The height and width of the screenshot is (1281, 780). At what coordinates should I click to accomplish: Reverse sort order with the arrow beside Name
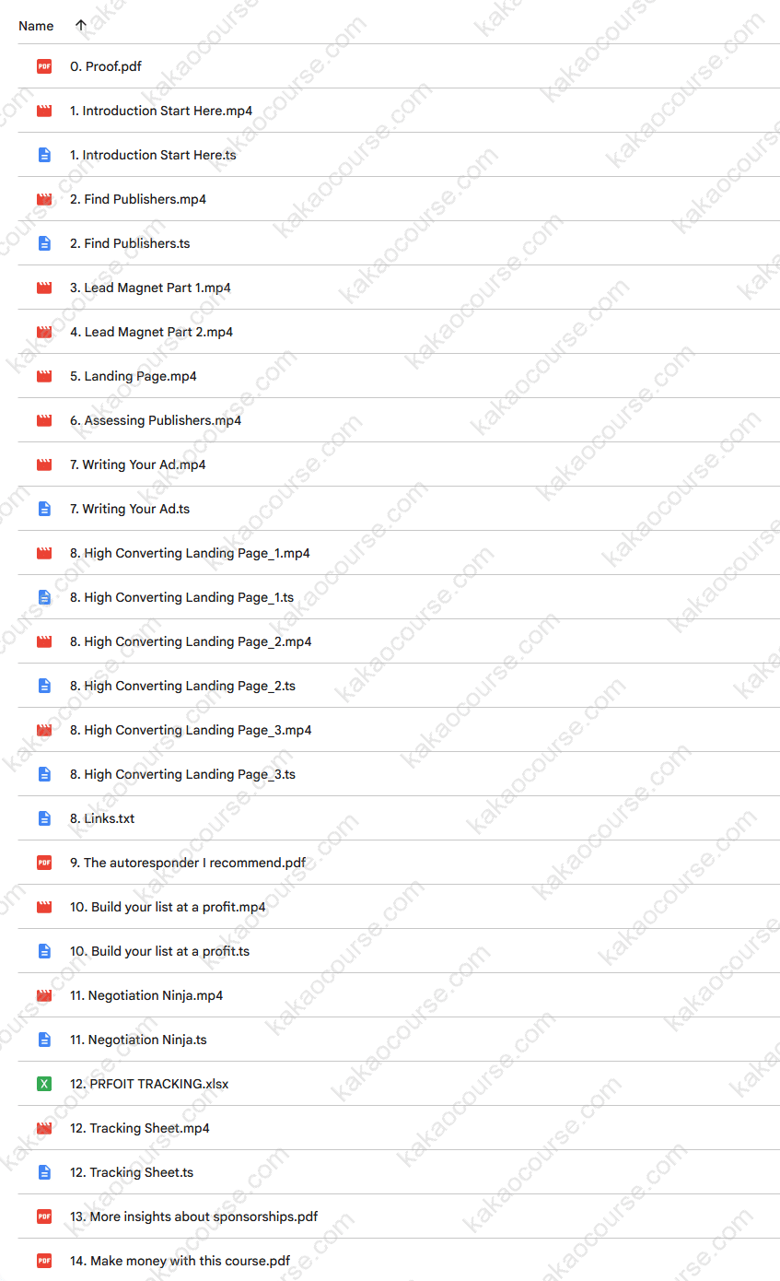tap(81, 26)
